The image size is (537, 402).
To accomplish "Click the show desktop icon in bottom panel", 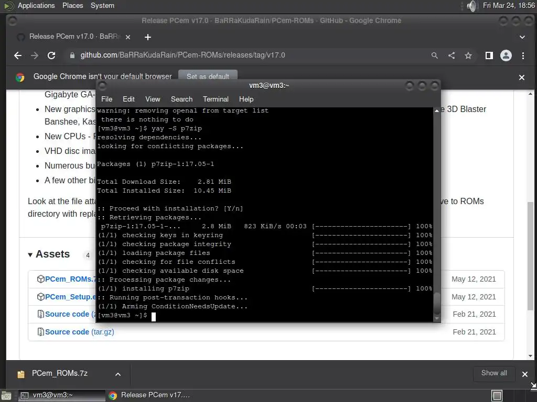I will click(6, 396).
